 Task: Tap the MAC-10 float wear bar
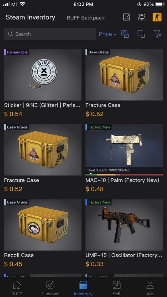click(x=124, y=174)
